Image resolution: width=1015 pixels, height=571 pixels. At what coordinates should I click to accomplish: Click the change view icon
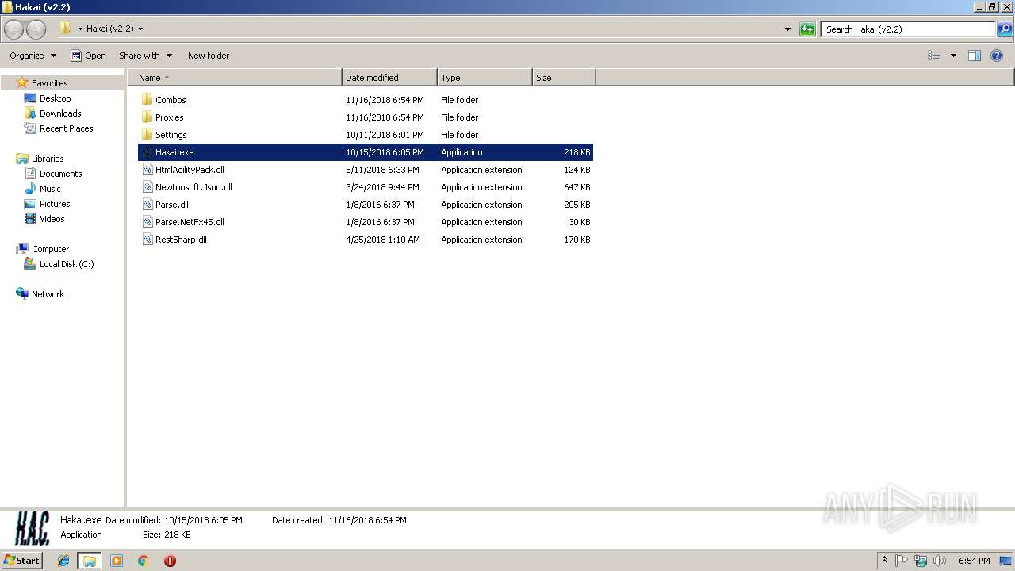click(934, 56)
